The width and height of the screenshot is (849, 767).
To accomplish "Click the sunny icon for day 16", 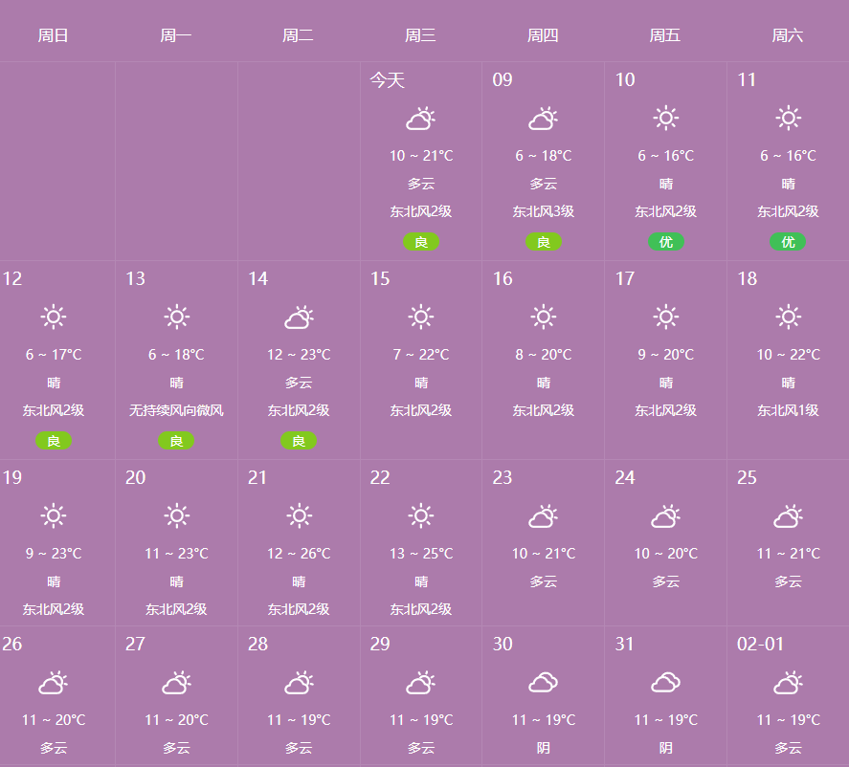I will (x=543, y=317).
